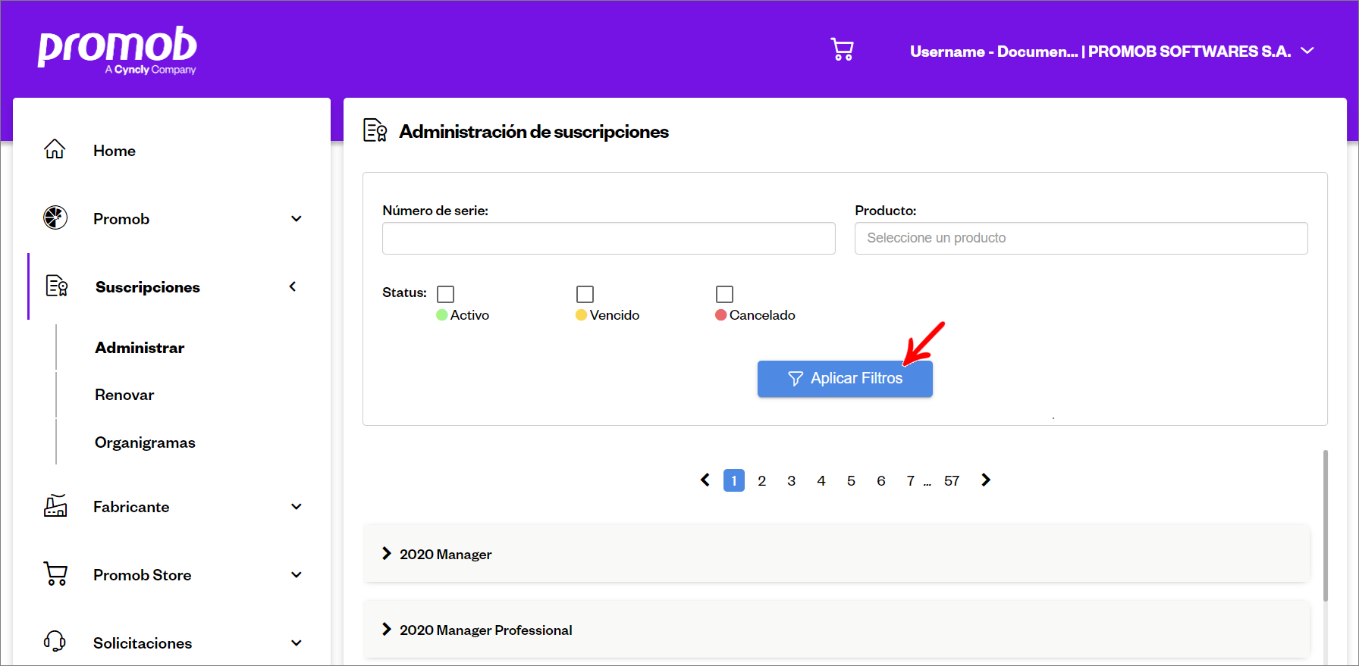Expand the Solicitaciones menu chevron

(x=297, y=643)
